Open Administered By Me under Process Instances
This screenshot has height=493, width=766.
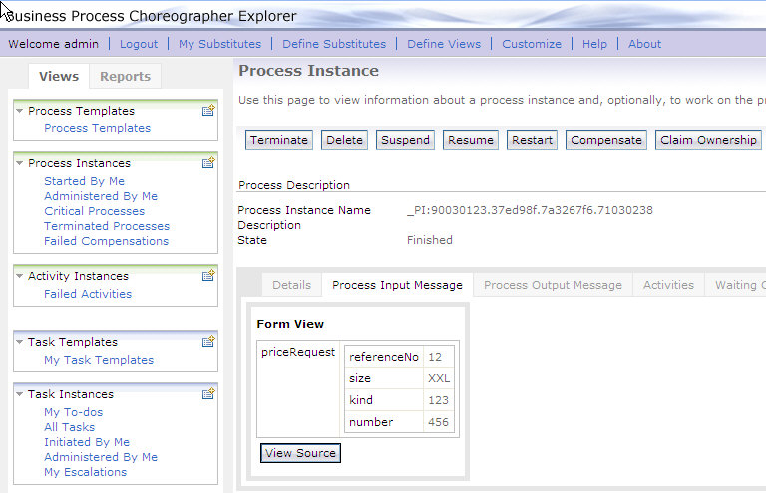(x=101, y=196)
